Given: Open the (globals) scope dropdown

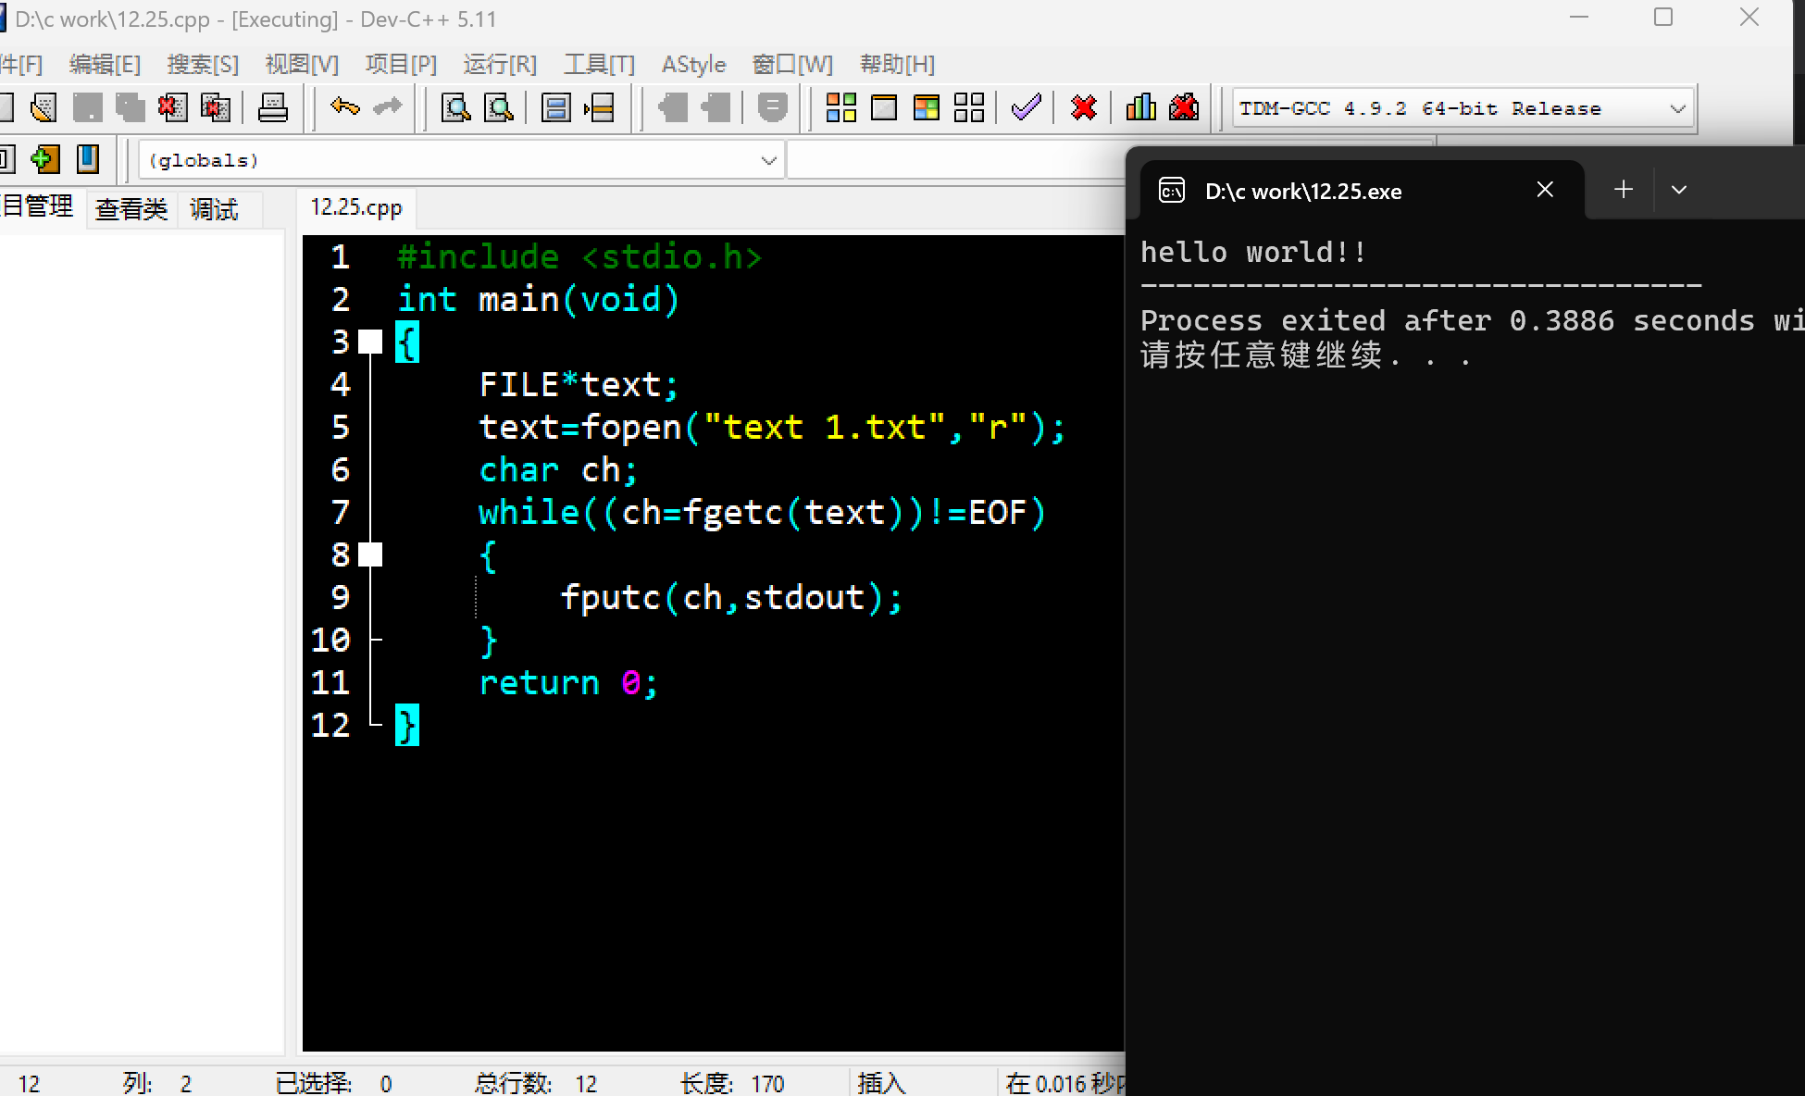Looking at the screenshot, I should pyautogui.click(x=767, y=160).
